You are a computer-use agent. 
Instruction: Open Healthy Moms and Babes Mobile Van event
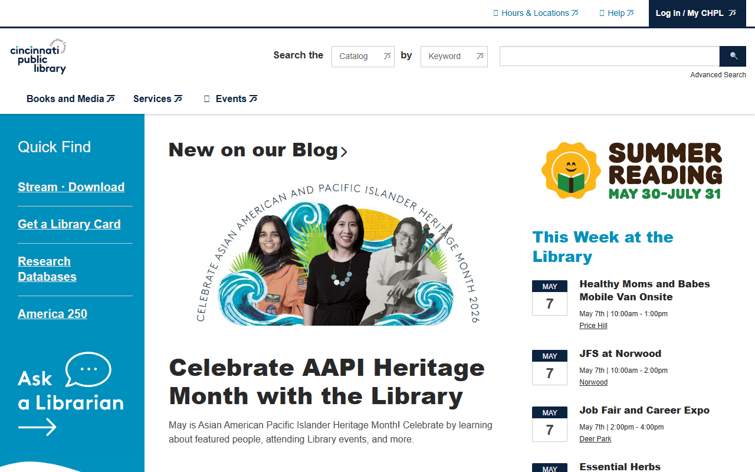click(645, 290)
